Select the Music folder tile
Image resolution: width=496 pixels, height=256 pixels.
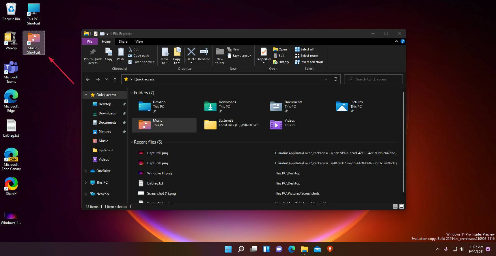tap(164, 125)
